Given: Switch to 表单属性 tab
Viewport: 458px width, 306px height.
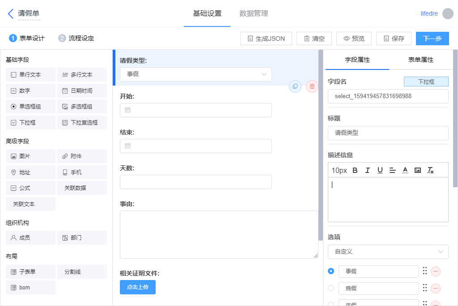Looking at the screenshot, I should click(x=420, y=60).
